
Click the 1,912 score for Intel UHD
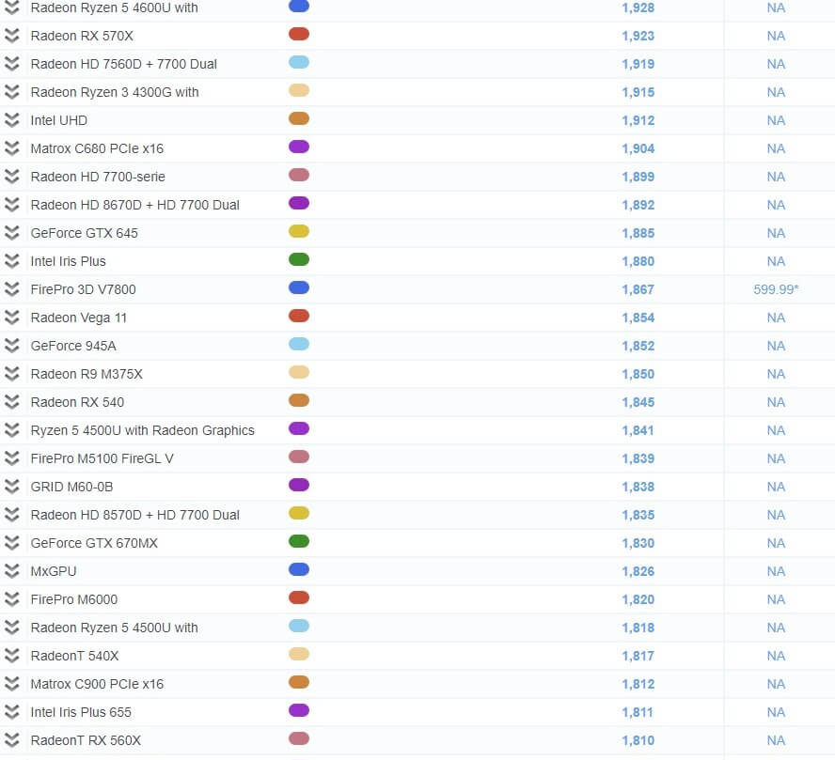tap(638, 120)
